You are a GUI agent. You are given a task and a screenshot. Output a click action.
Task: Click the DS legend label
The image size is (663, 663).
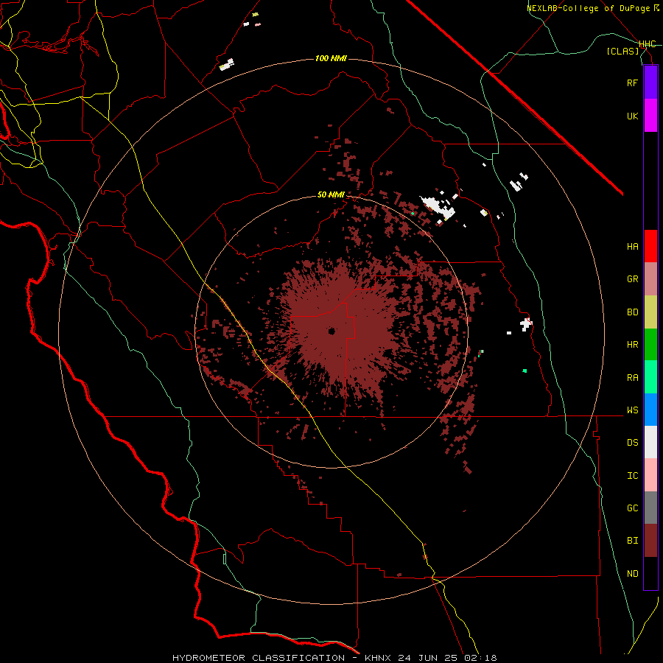[x=632, y=443]
